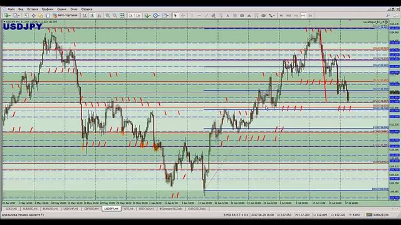The width and height of the screenshot is (401, 225).
Task: Switch to the GOLD,H1 chart tab
Action: click(x=11, y=209)
